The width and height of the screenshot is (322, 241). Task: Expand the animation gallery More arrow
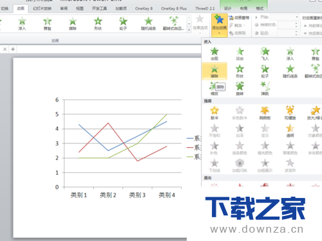[189, 30]
